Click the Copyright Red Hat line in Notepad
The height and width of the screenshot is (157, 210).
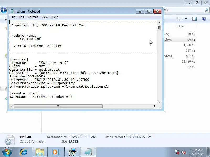[x=48, y=25]
